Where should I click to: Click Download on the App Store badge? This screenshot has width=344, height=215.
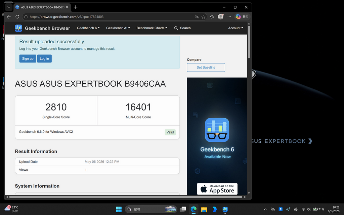point(217,189)
